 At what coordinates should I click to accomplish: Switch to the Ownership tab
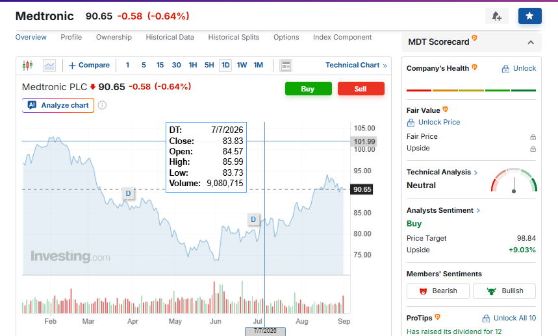[x=114, y=37]
